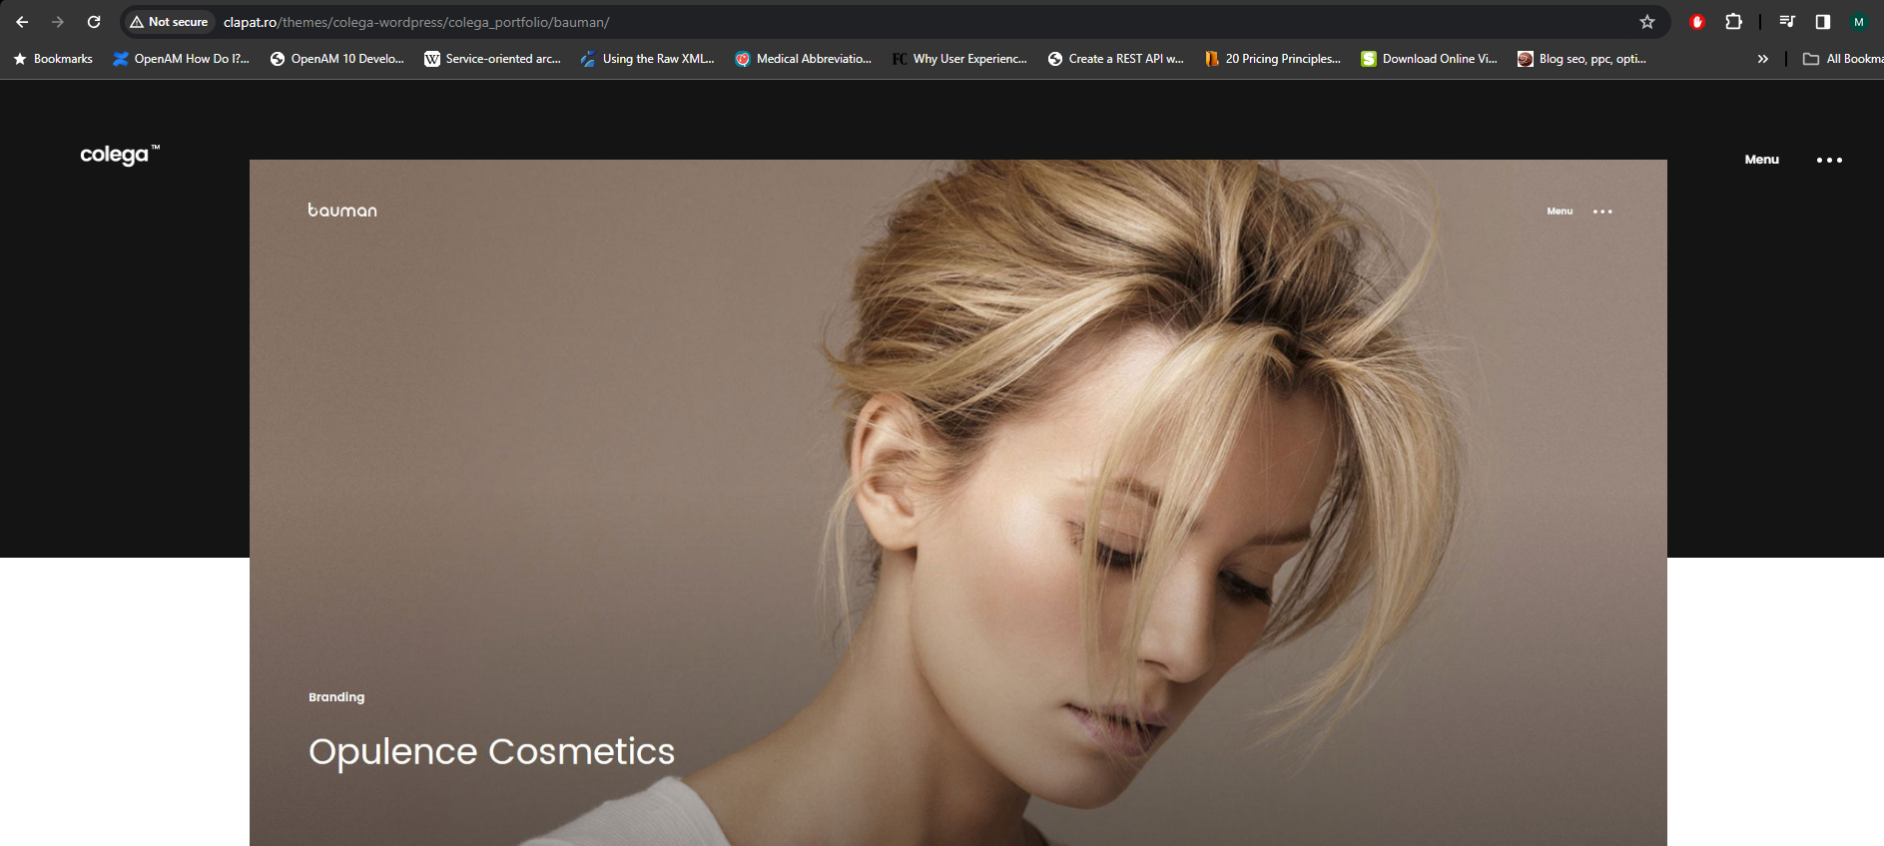Click the Branding category label
Image resolution: width=1884 pixels, height=846 pixels.
pos(336,697)
